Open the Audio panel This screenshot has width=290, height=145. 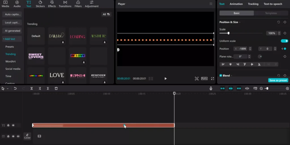click(x=17, y=4)
